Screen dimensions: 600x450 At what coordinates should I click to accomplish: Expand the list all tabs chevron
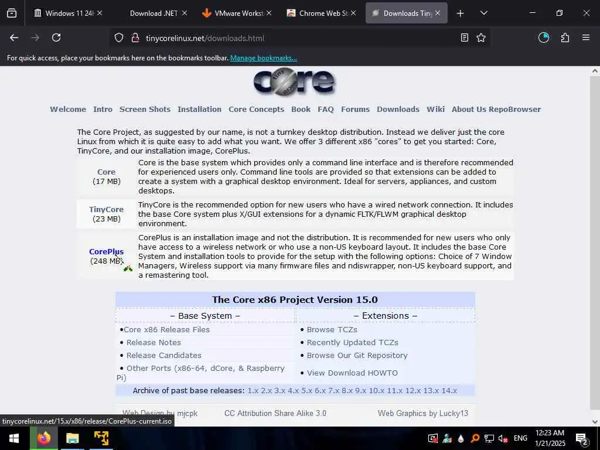tap(483, 13)
